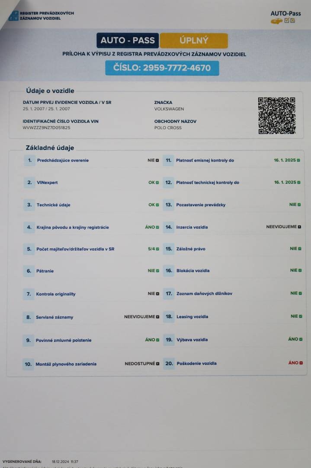The height and width of the screenshot is (468, 311).
Task: Select Krajina pôvodu a krajiny registrácie
Action: 73,227
